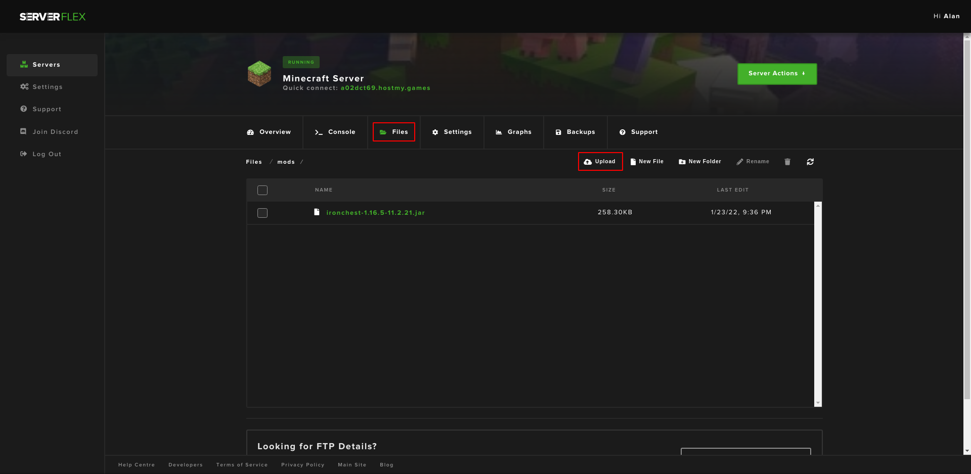This screenshot has height=474, width=971.
Task: Open the server Support tab
Action: tap(639, 132)
